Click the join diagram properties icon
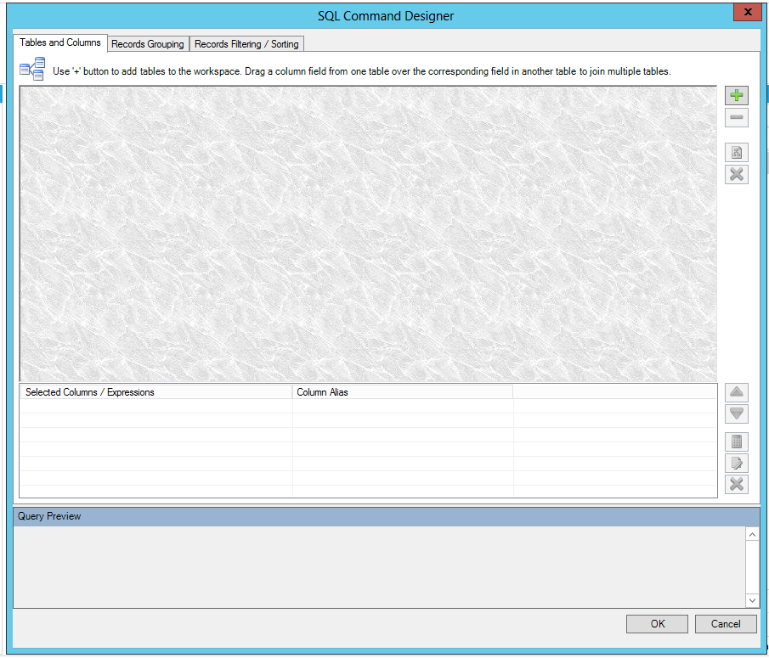The height and width of the screenshot is (658, 769). point(736,152)
